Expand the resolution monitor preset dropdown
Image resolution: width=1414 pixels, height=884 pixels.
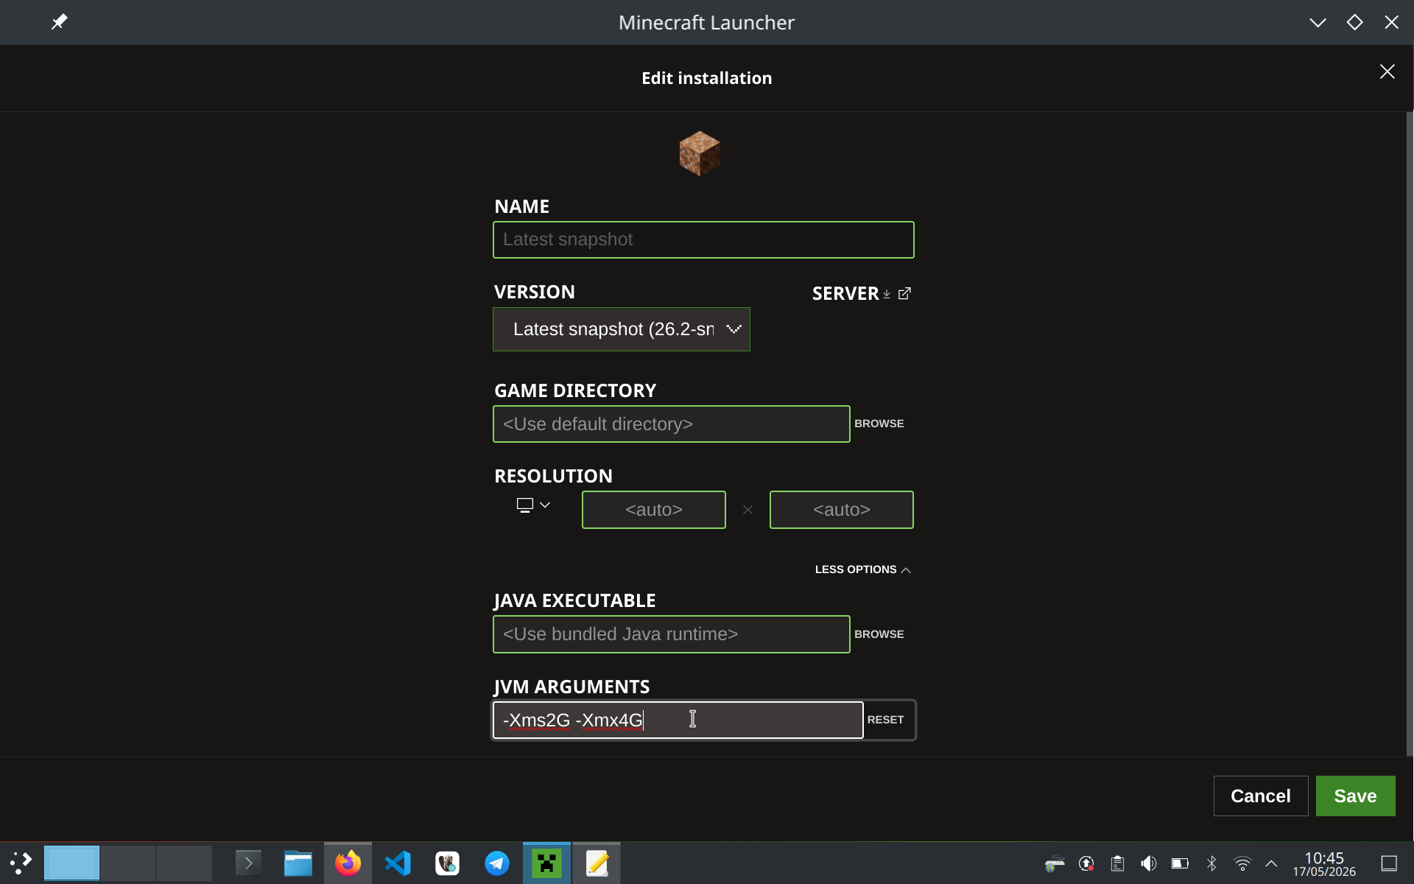tap(533, 505)
